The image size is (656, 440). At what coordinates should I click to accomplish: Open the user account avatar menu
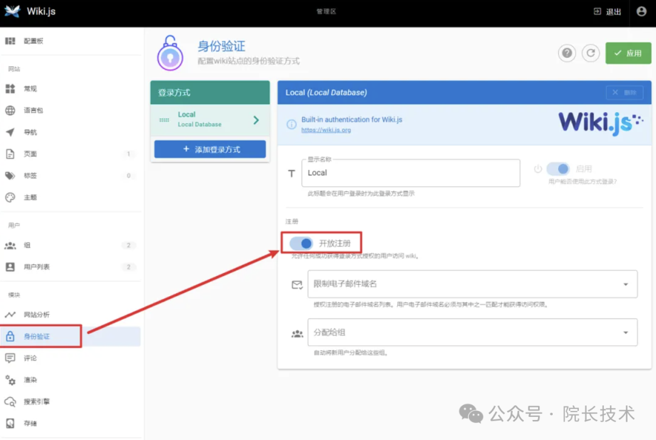click(x=641, y=12)
